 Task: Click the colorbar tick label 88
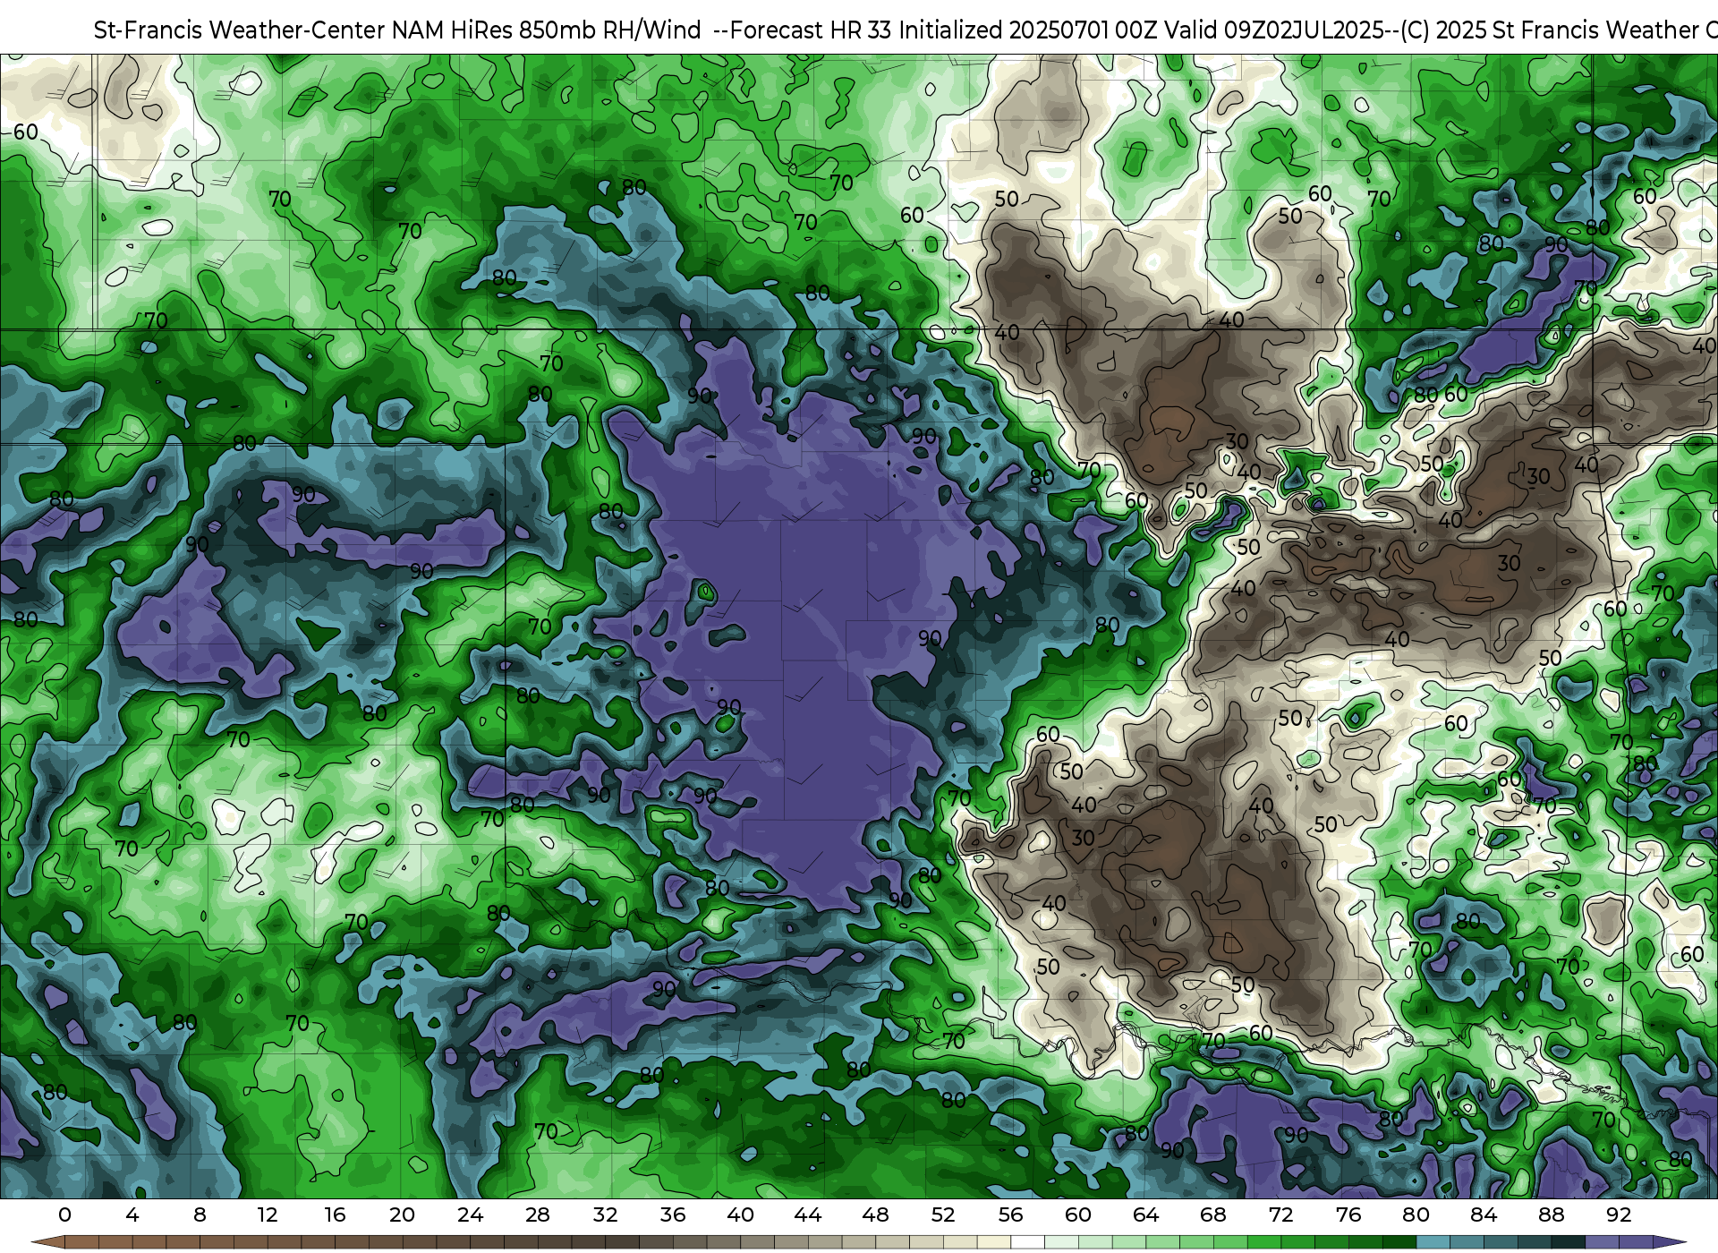pos(1552,1215)
